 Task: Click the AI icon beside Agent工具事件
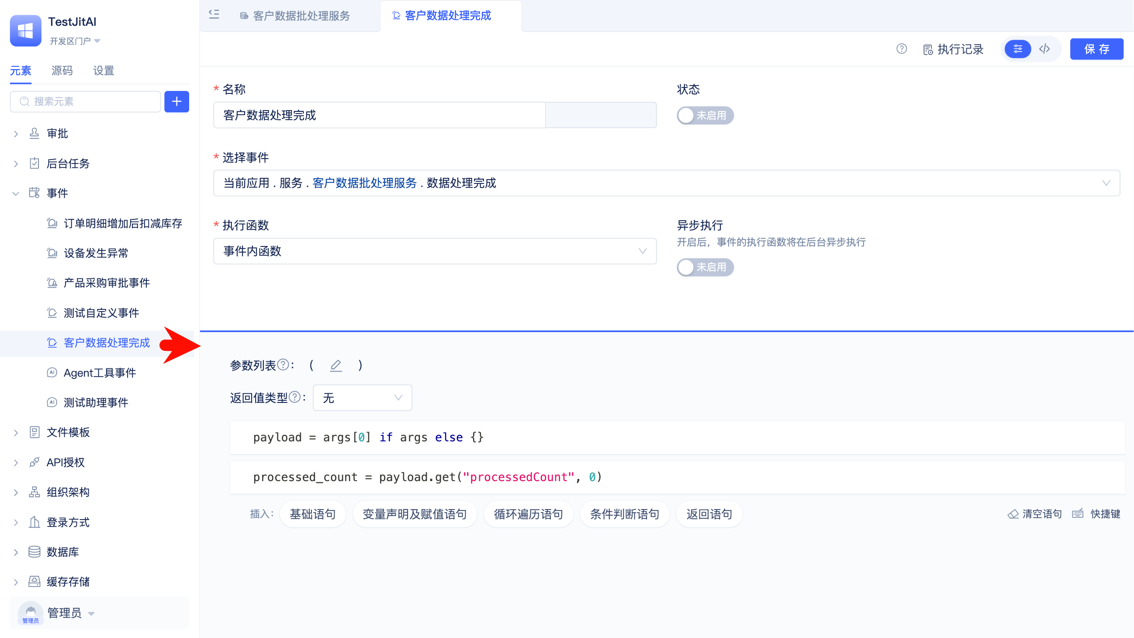[x=52, y=372]
